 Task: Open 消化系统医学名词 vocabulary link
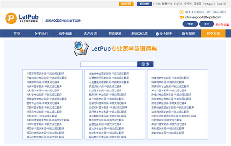[108, 116]
